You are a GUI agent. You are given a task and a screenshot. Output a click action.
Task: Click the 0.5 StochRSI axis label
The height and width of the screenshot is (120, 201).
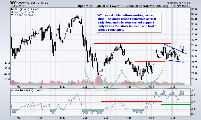click(x=194, y=102)
